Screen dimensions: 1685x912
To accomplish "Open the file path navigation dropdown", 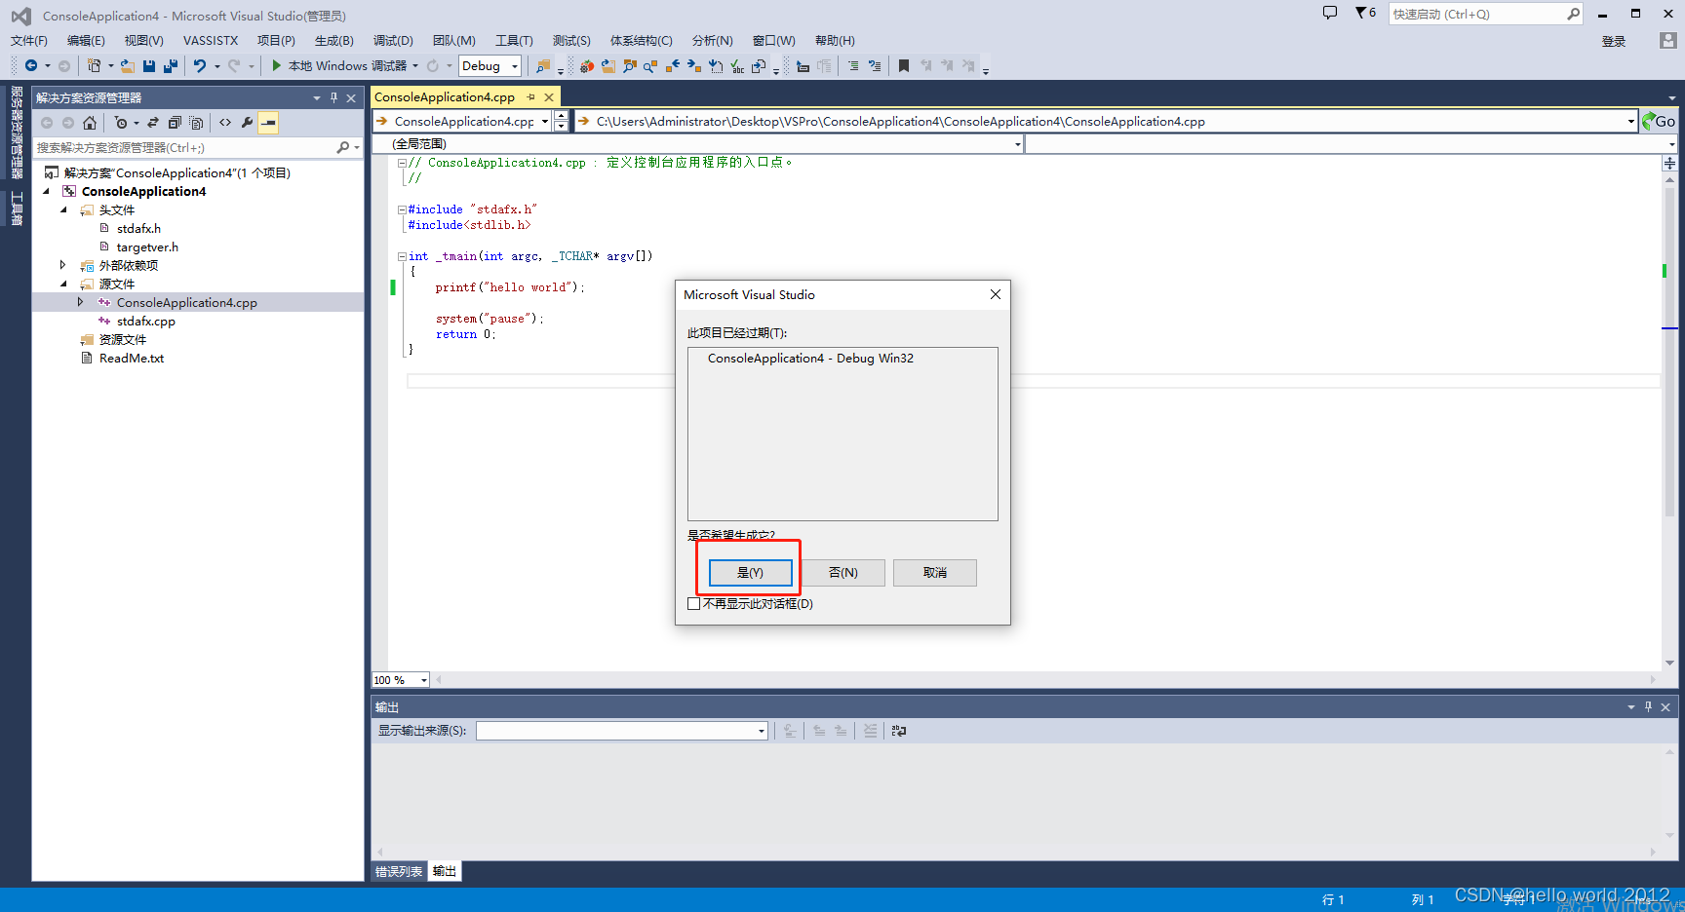I will coord(1631,122).
